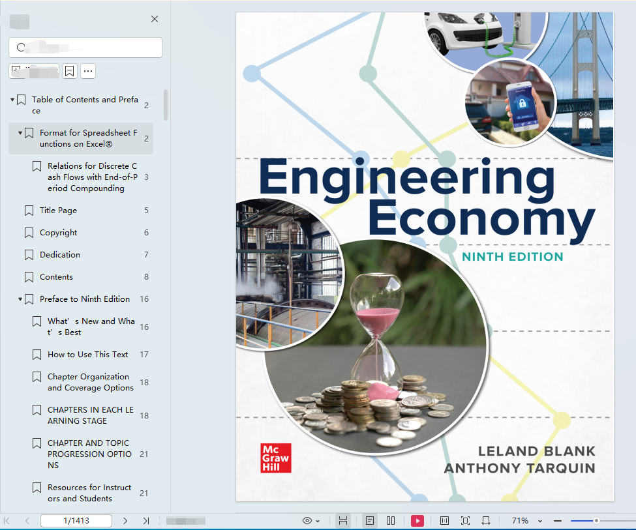Click the add bookmark icon button
636x530 pixels.
tap(70, 71)
